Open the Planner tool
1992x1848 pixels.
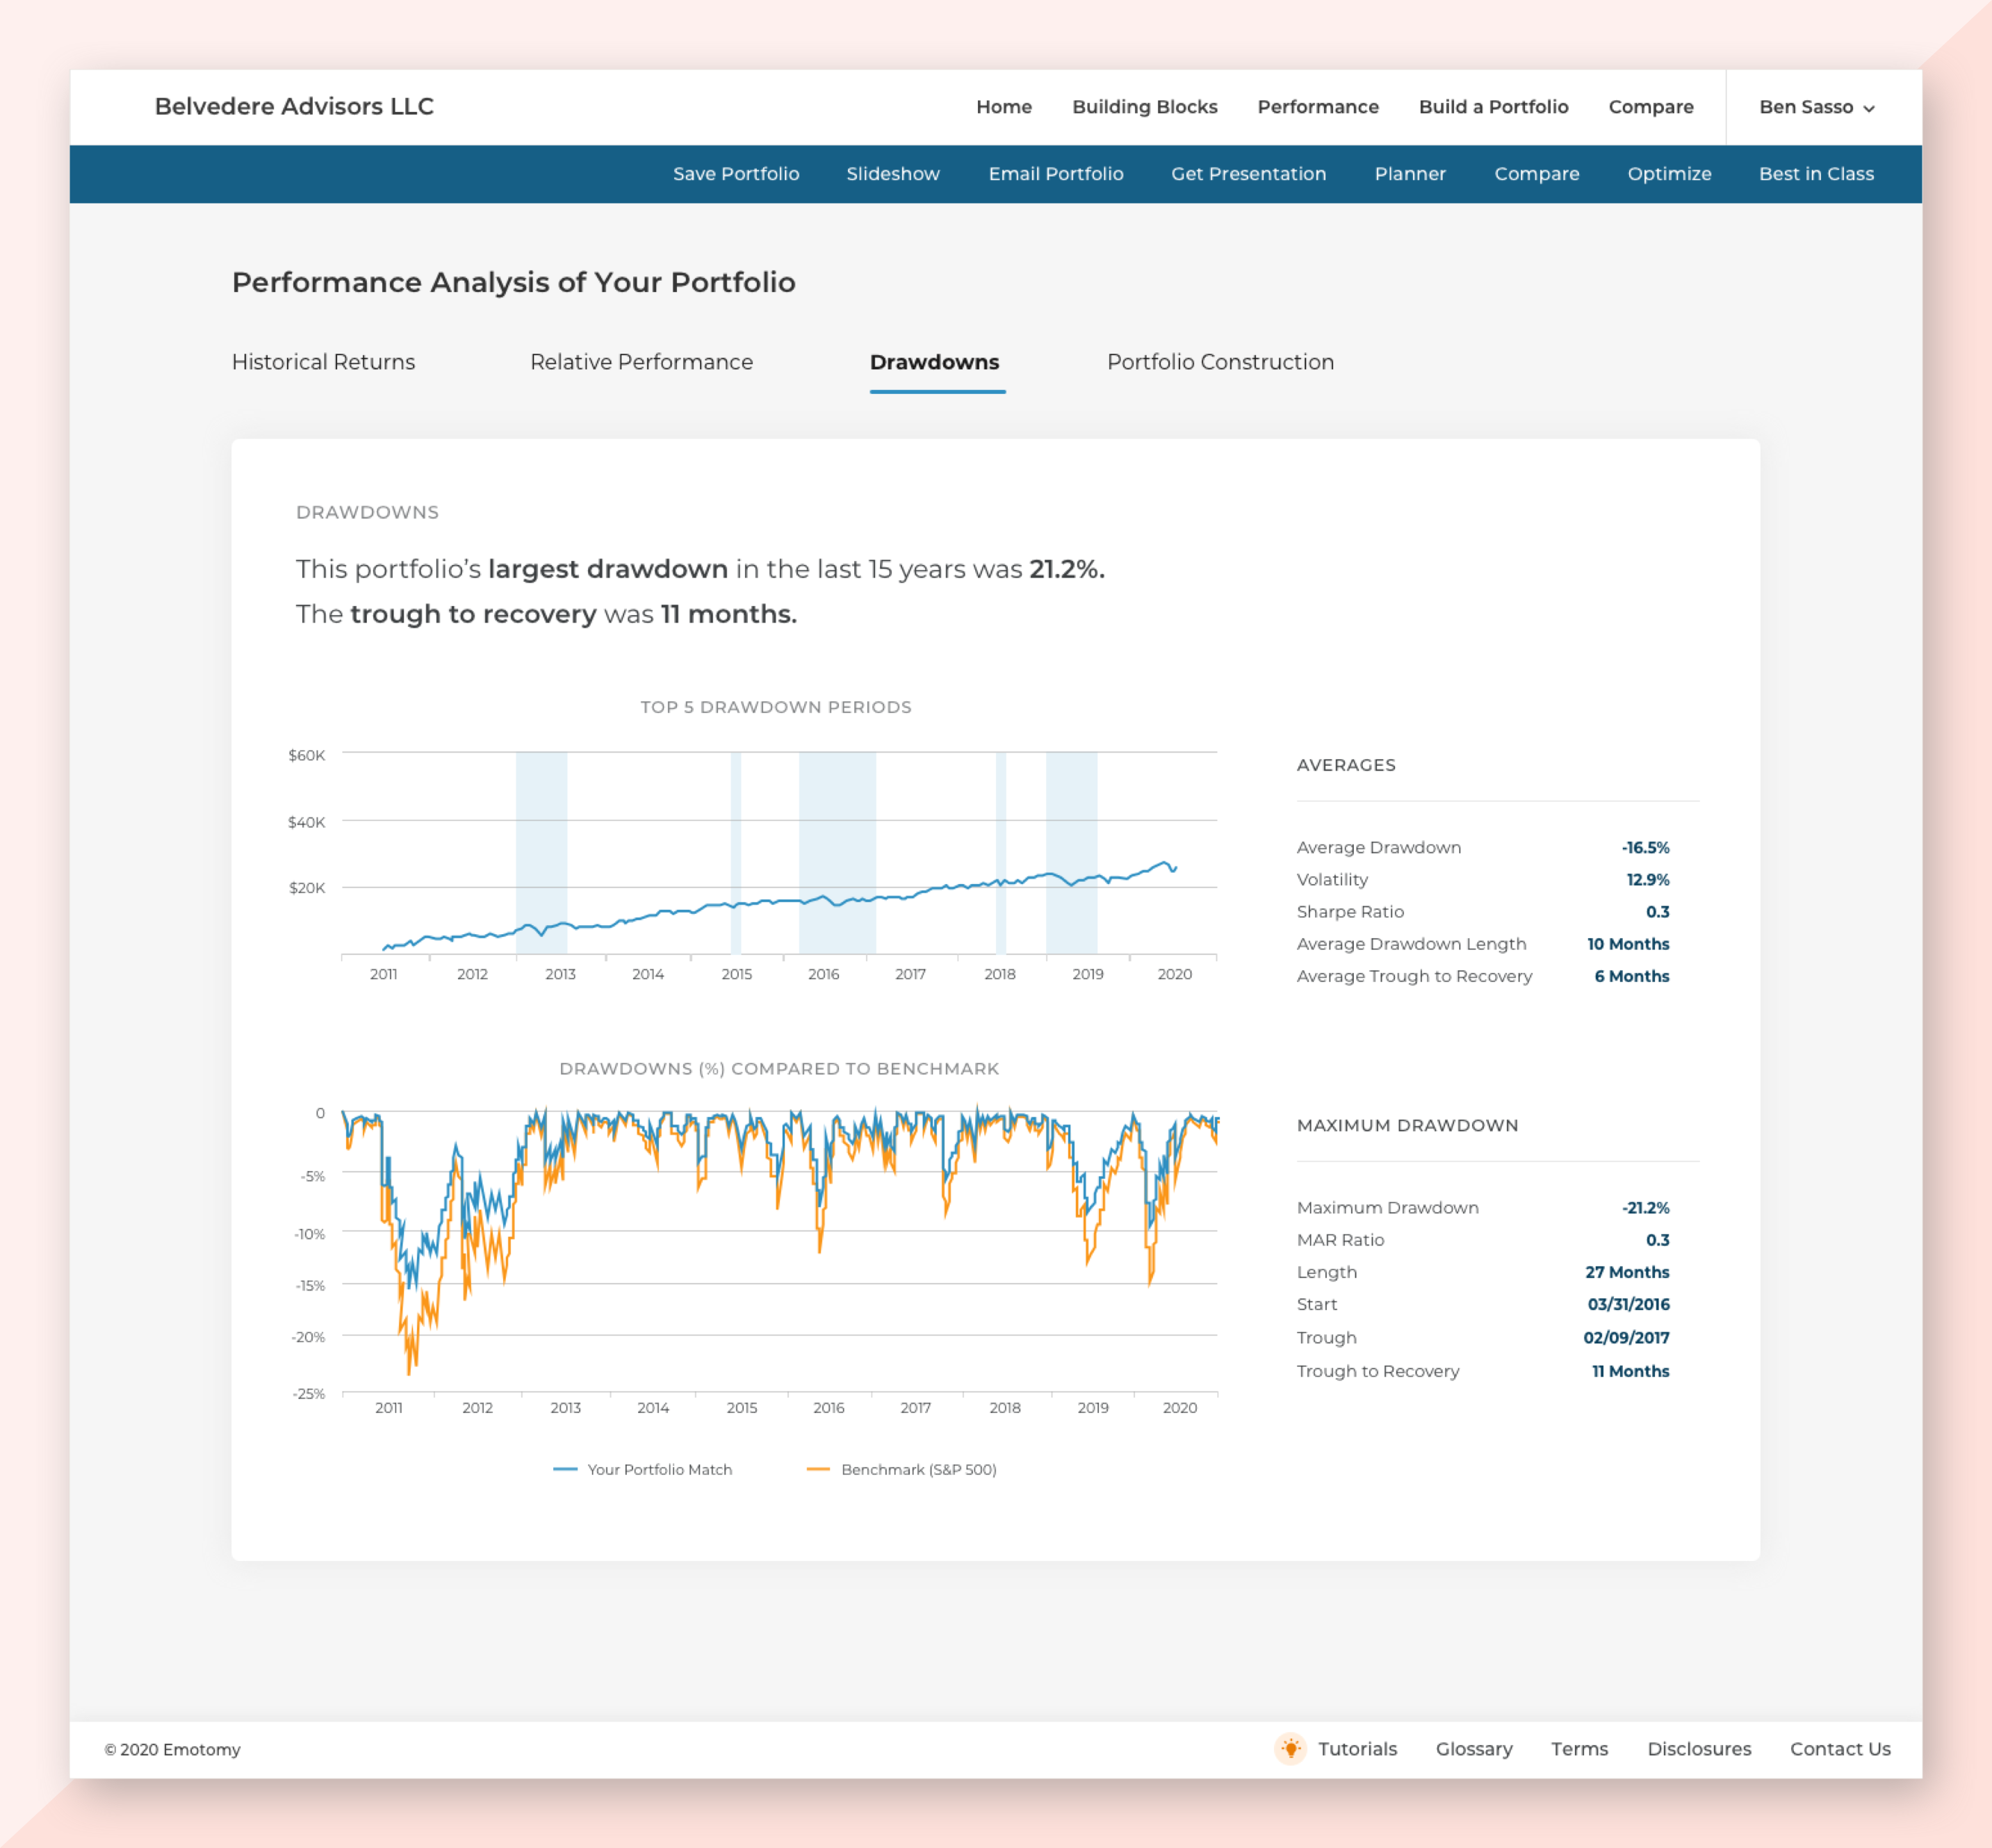pos(1410,174)
